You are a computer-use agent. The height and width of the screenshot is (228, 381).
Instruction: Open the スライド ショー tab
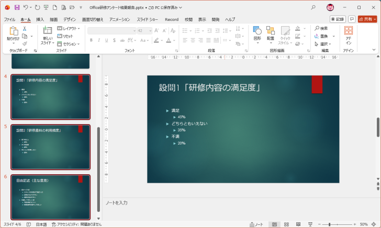(x=147, y=19)
